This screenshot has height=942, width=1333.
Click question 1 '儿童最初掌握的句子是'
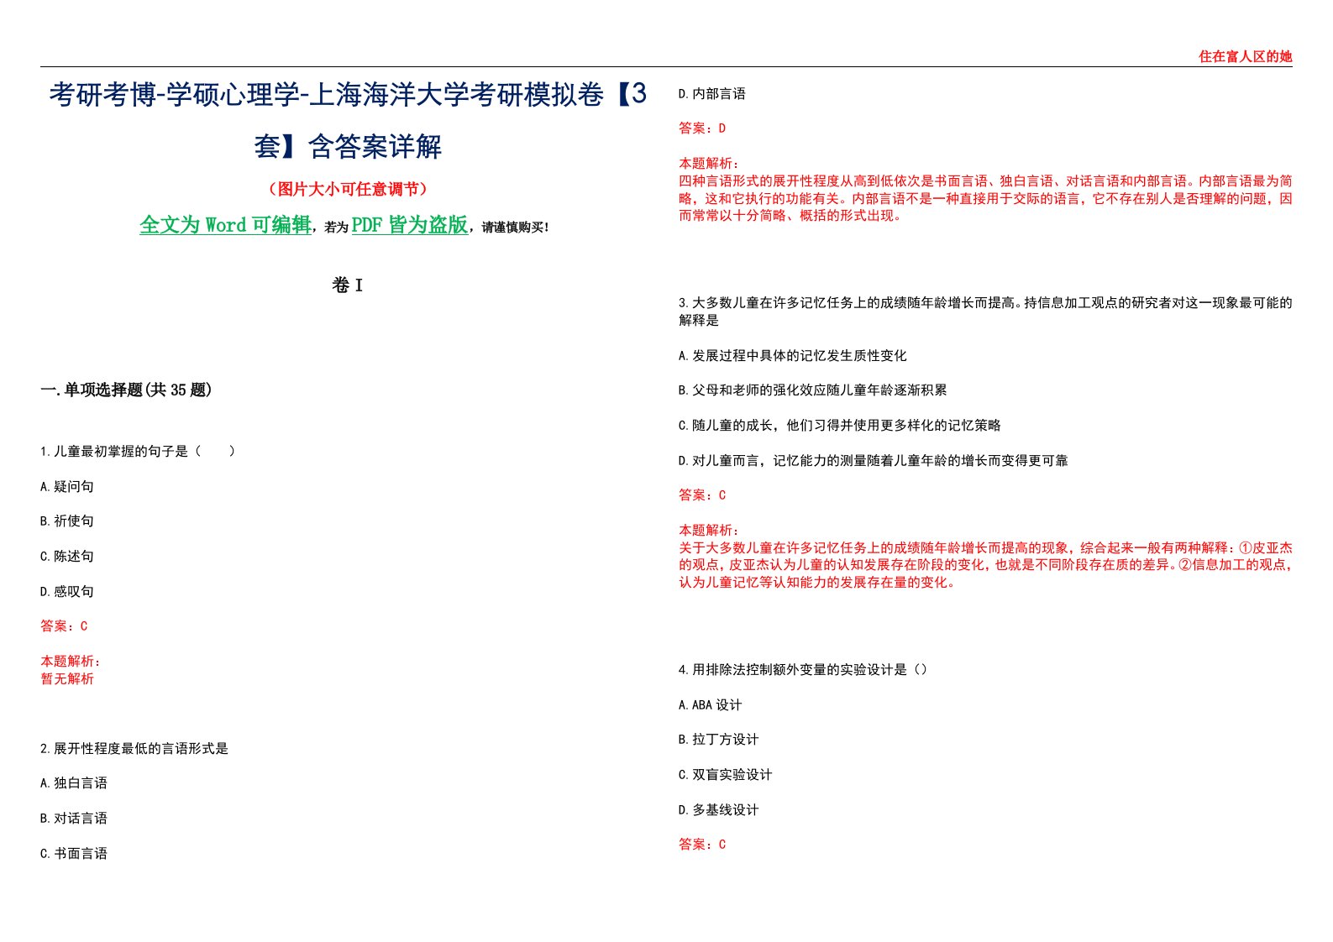click(138, 451)
